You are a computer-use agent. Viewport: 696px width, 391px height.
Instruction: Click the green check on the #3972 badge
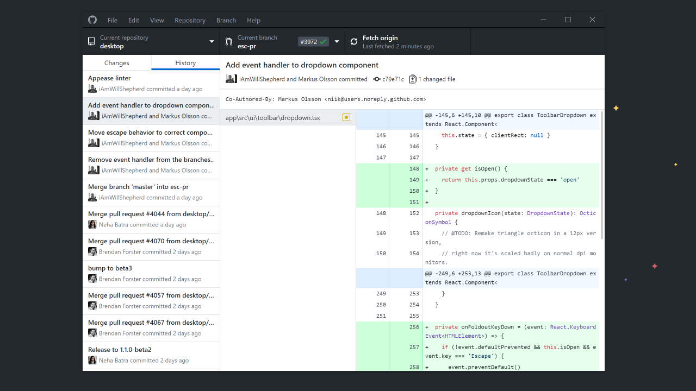[x=323, y=41]
